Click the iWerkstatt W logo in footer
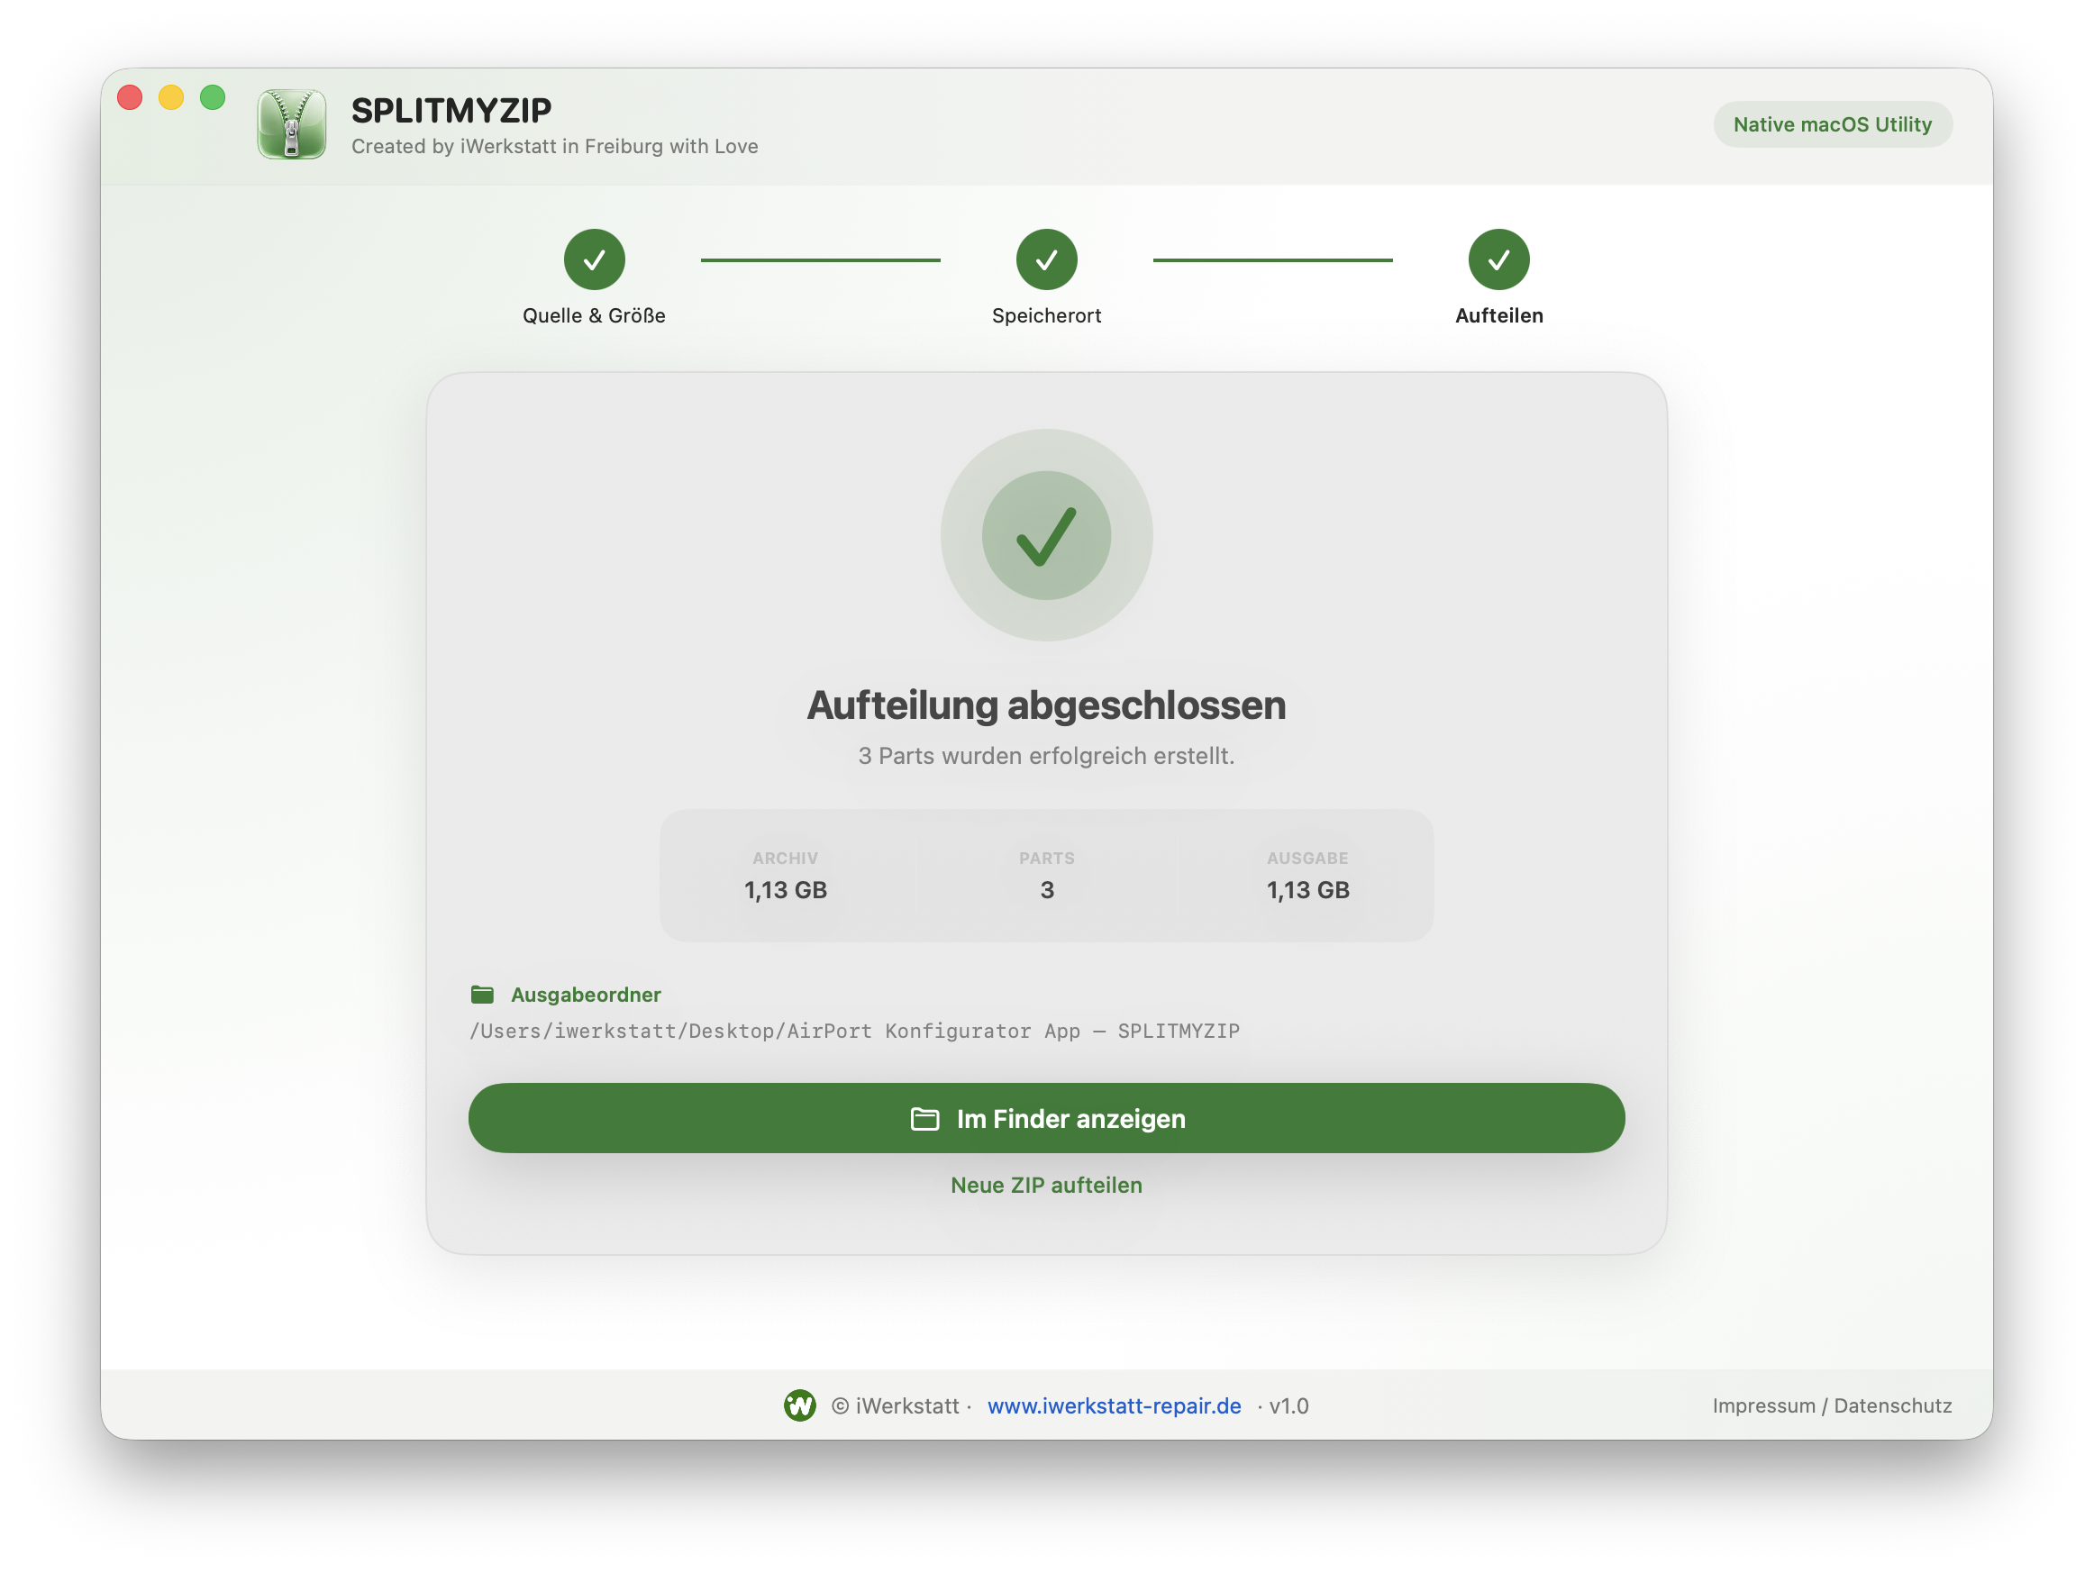Screen dimensions: 2094x1573 [800, 1405]
